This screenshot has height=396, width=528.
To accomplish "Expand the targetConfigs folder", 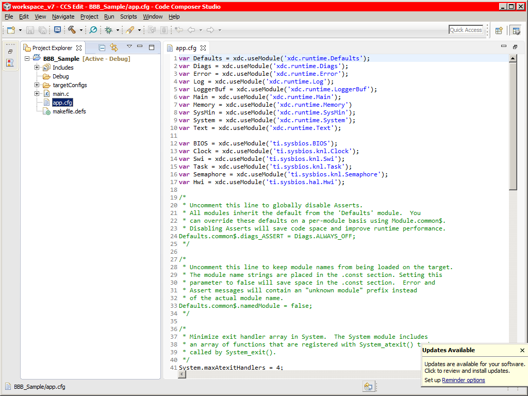I will (x=37, y=85).
